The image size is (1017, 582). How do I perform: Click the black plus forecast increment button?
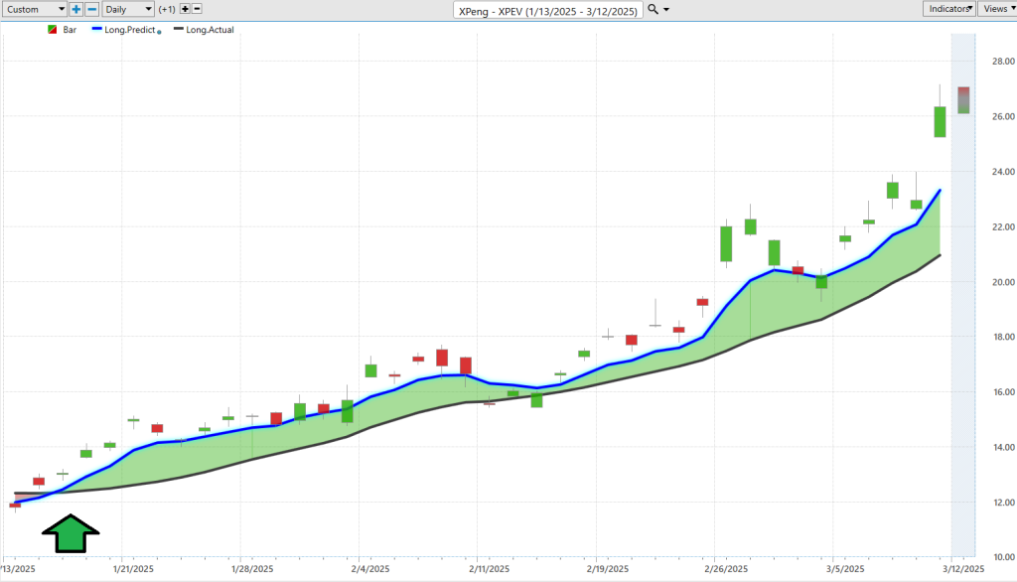coord(185,9)
